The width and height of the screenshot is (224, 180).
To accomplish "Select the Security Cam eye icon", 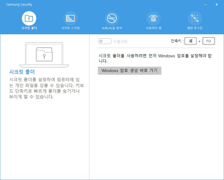I will point(153,18).
